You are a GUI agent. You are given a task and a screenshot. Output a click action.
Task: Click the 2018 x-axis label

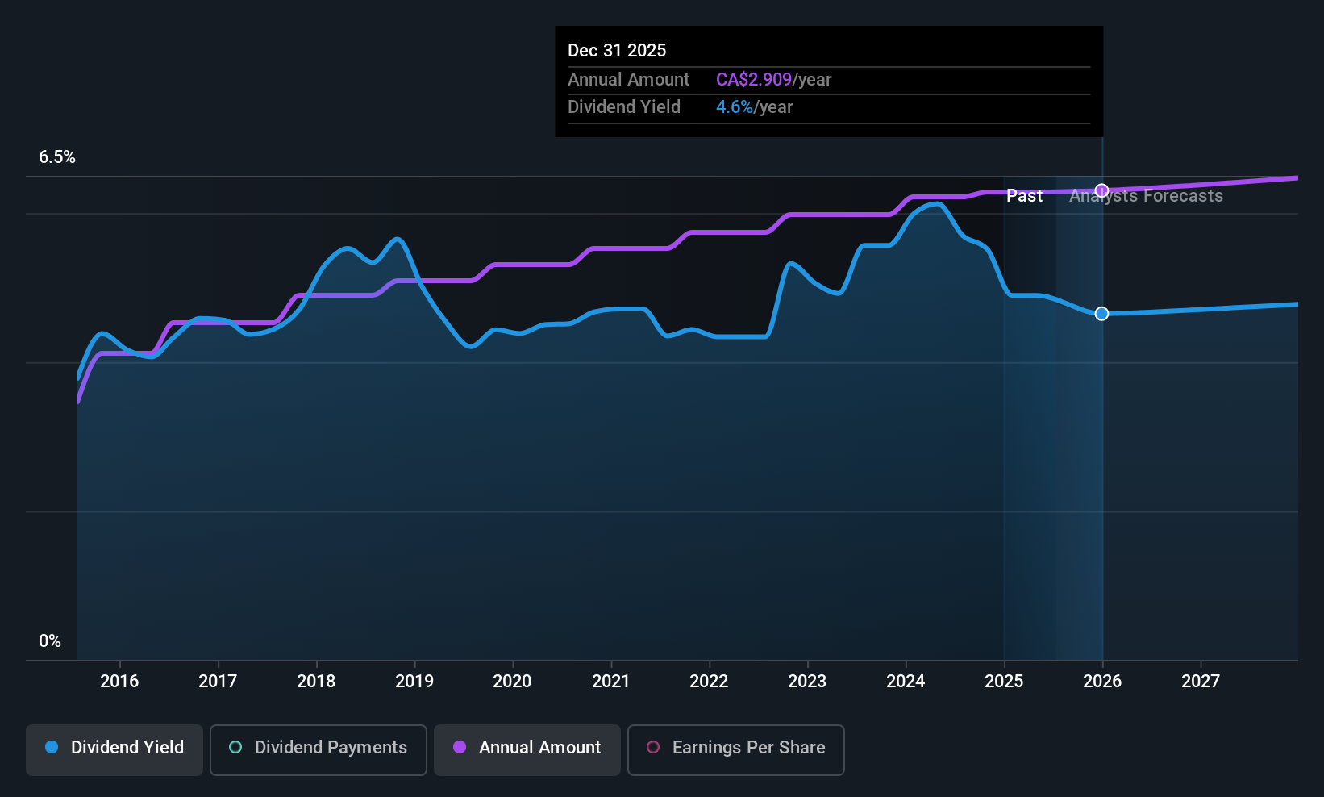pos(316,681)
